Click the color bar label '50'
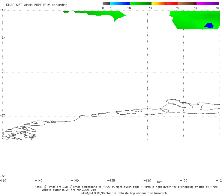 [177, 8]
